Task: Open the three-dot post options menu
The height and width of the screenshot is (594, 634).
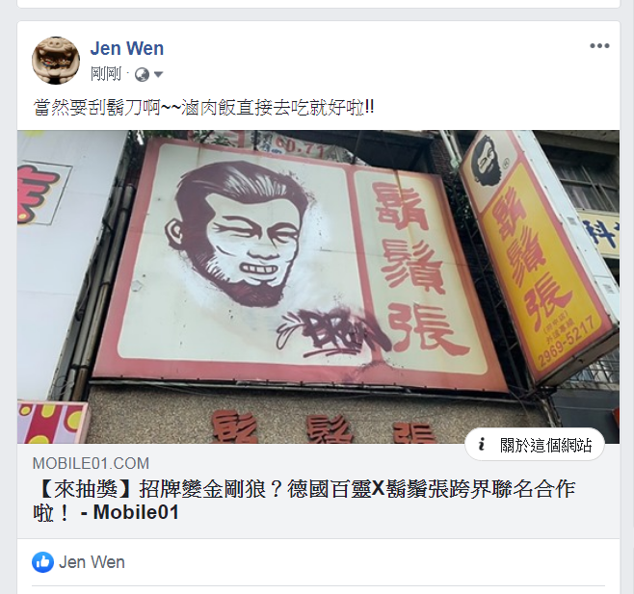Action: (x=599, y=46)
